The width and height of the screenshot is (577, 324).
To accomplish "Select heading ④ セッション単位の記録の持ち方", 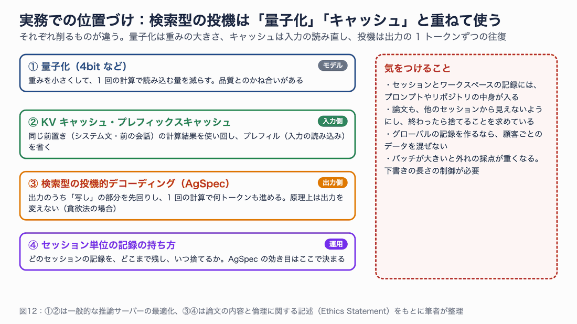I will (102, 245).
